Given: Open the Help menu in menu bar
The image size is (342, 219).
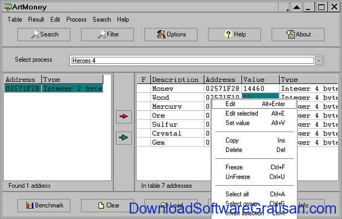Looking at the screenshot, I should click(123, 20).
